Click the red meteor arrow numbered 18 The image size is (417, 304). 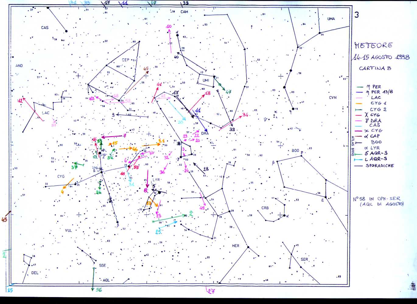(x=197, y=103)
